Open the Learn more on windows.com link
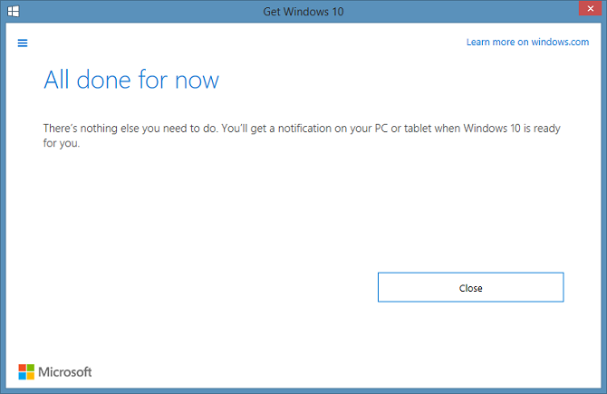Image resolution: width=607 pixels, height=394 pixels. pyautogui.click(x=528, y=43)
